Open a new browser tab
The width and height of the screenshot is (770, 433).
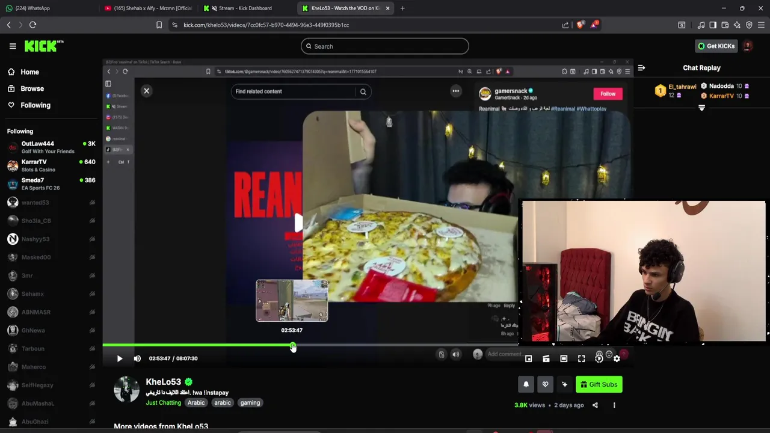(402, 8)
